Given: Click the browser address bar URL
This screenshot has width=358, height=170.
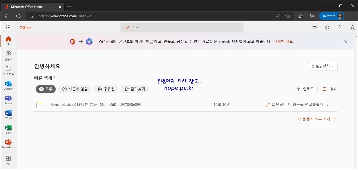Looking at the screenshot, I should 65,16.
